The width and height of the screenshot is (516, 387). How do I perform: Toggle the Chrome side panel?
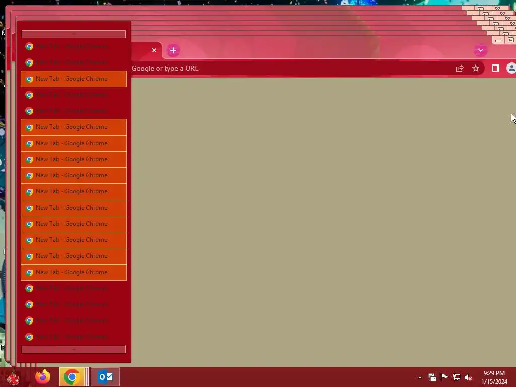click(496, 68)
